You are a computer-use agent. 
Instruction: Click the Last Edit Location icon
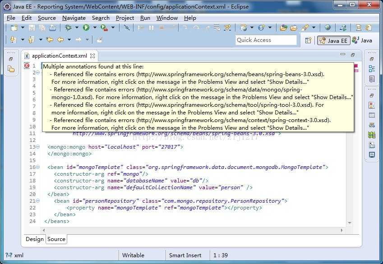(50, 40)
